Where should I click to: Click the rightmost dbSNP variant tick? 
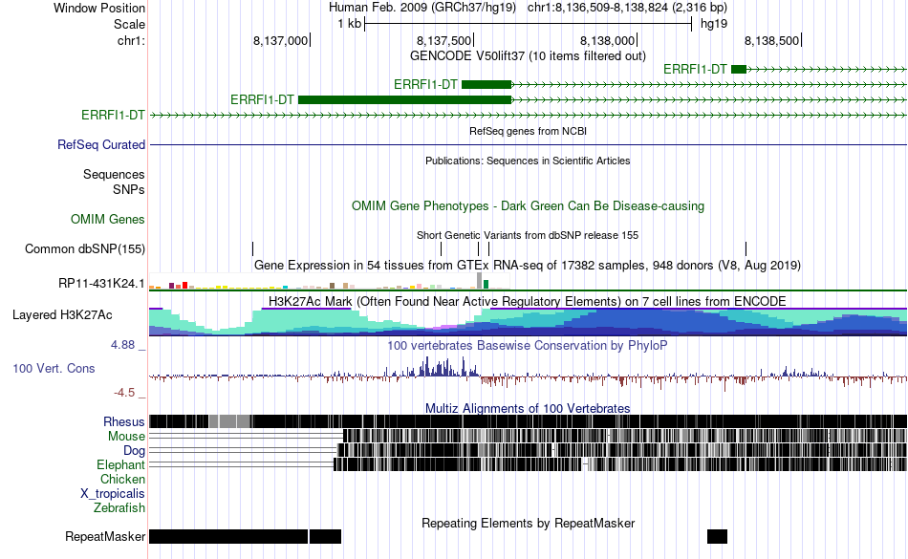pos(746,248)
